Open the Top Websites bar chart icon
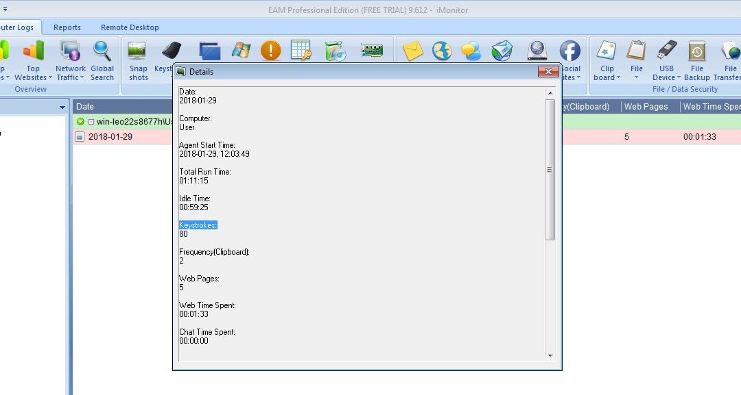Image resolution: width=741 pixels, height=395 pixels. coord(33,51)
